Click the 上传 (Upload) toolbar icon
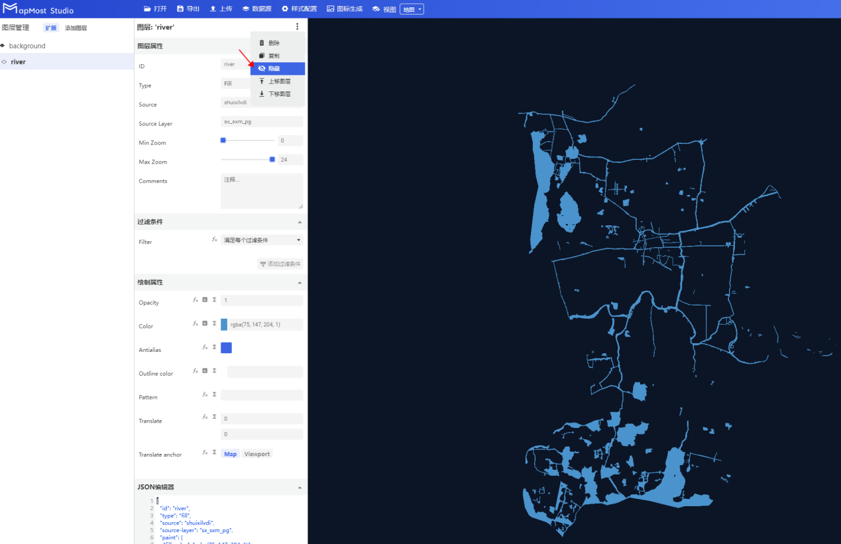 (213, 9)
